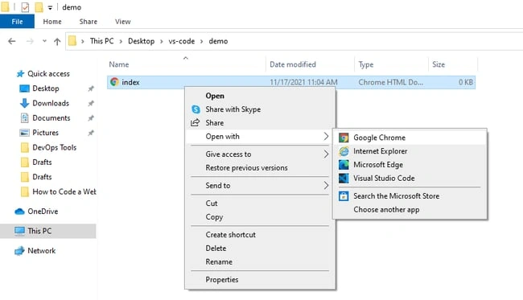
Task: Open Pictures in Quick access
Action: (45, 133)
